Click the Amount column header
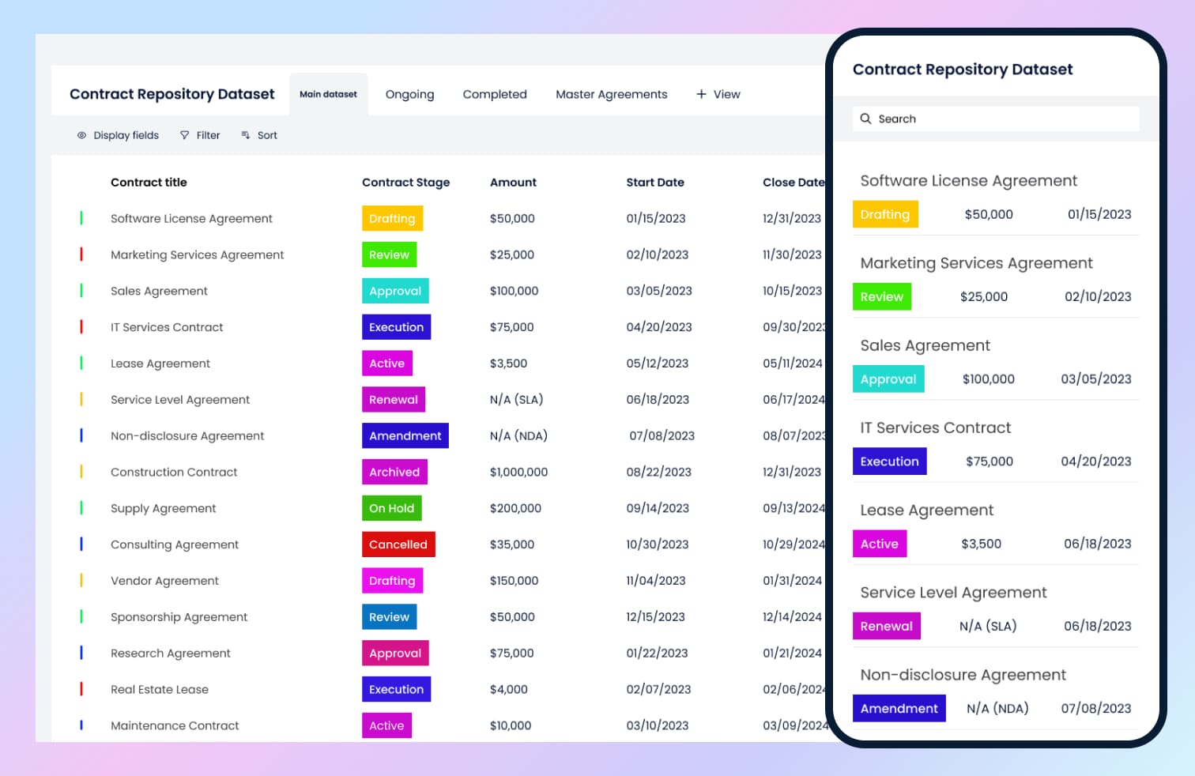The image size is (1195, 776). point(513,182)
